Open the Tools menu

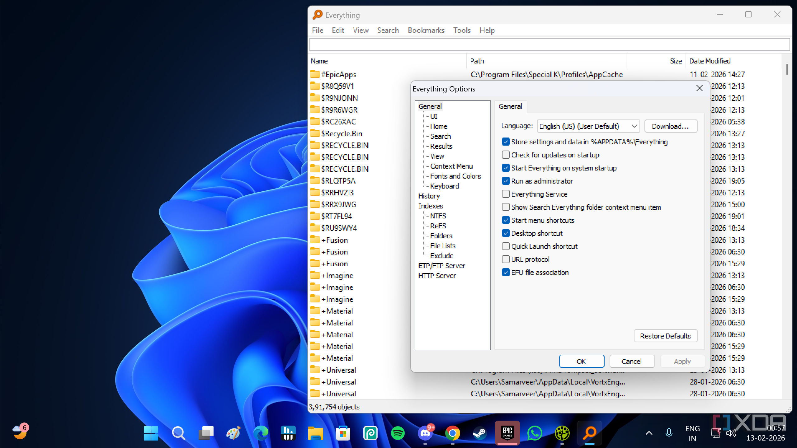[462, 30]
